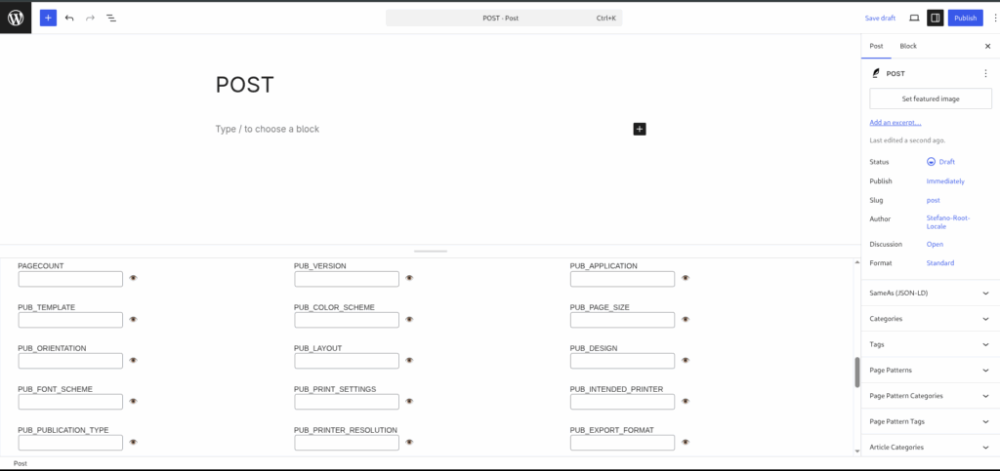
Task: Open the Immediately publish date picker
Action: click(945, 180)
